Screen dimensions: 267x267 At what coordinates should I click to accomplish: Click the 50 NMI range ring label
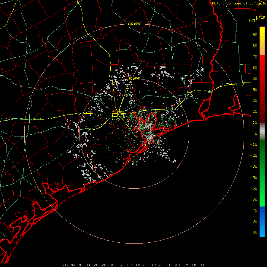click(134, 79)
